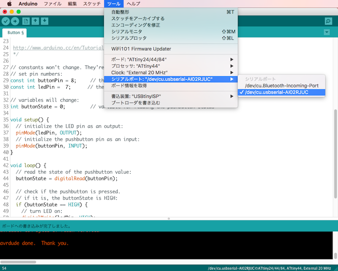Click the 'void setup() {' line
Viewport: 338px width, 271px height.
pyautogui.click(x=30, y=120)
